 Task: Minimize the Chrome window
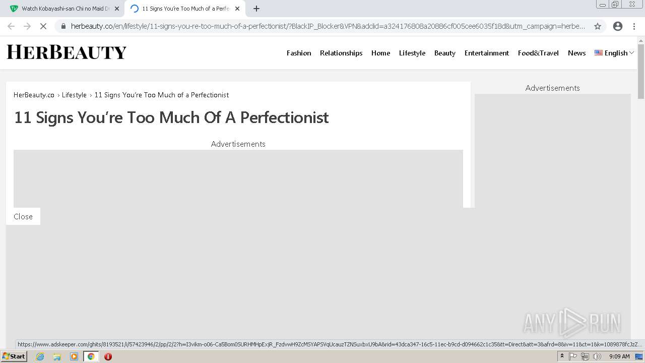click(603, 5)
